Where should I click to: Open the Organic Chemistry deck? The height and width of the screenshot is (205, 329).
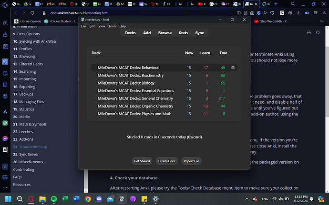coord(135,106)
